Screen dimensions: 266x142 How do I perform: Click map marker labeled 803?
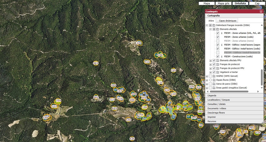96,63
